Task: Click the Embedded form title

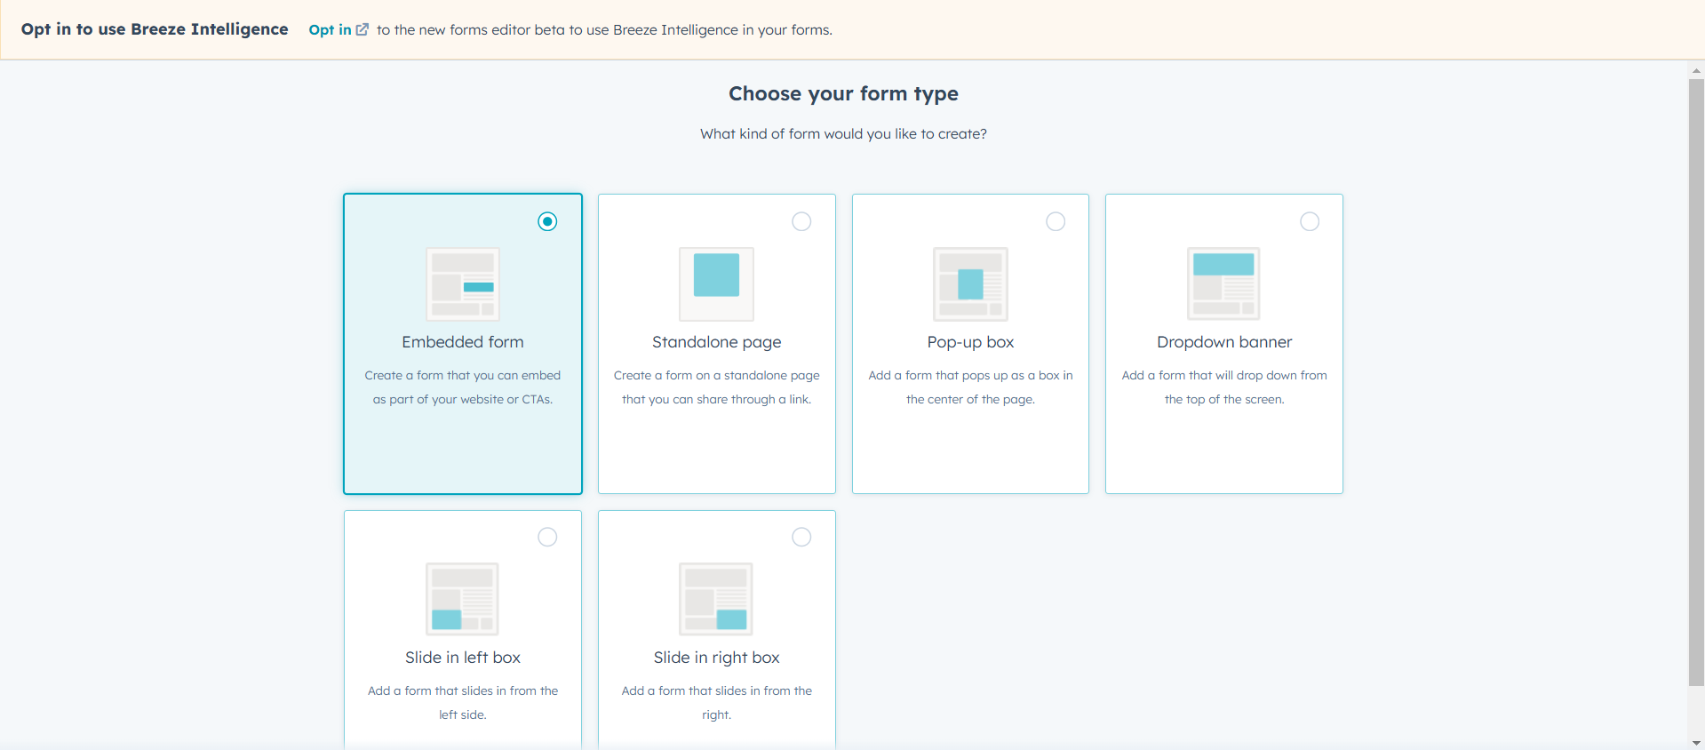Action: tap(463, 342)
